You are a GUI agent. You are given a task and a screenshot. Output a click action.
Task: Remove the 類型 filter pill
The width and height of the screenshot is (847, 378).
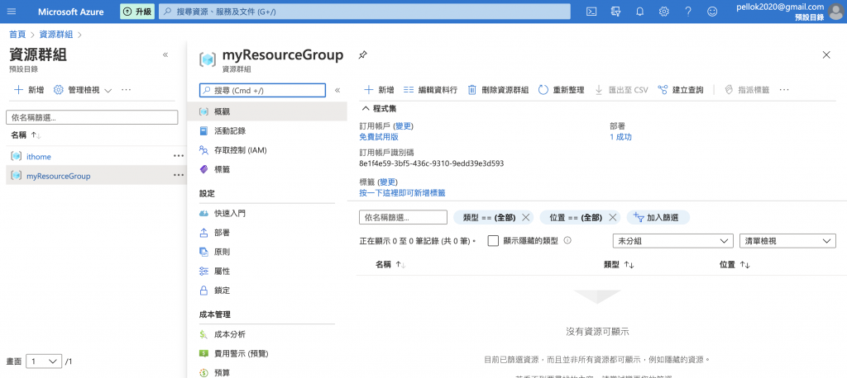point(525,217)
